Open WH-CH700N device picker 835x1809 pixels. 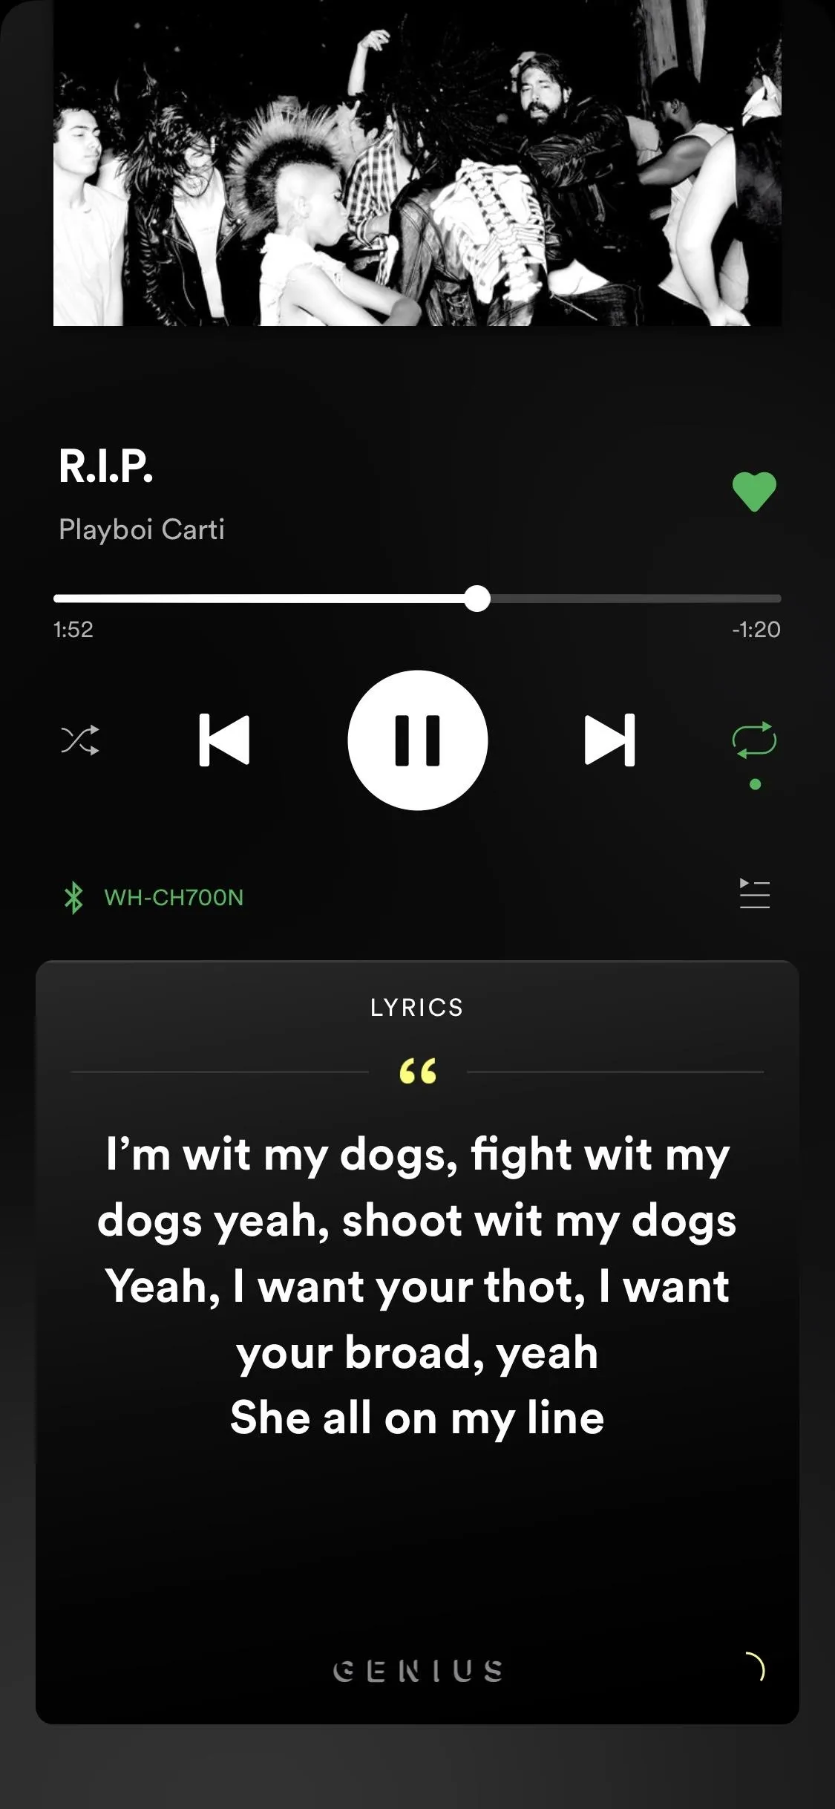coord(174,897)
